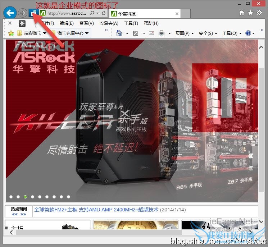This screenshot has height=247, width=268.
Task: Open Favorites with the star icon
Action: 250,13
